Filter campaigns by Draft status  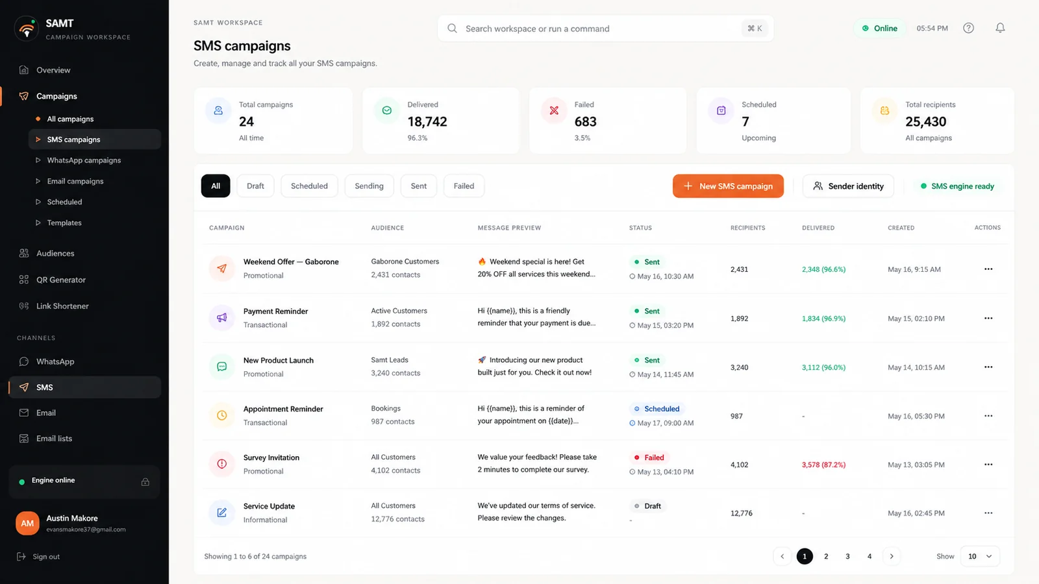point(255,186)
